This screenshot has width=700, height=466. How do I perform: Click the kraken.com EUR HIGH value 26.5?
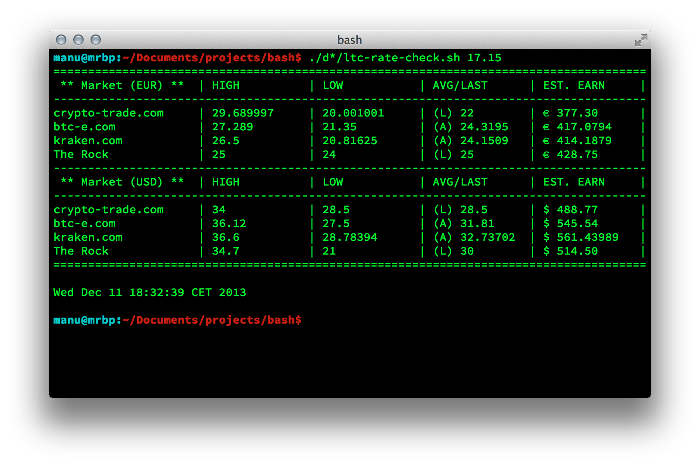click(x=225, y=141)
